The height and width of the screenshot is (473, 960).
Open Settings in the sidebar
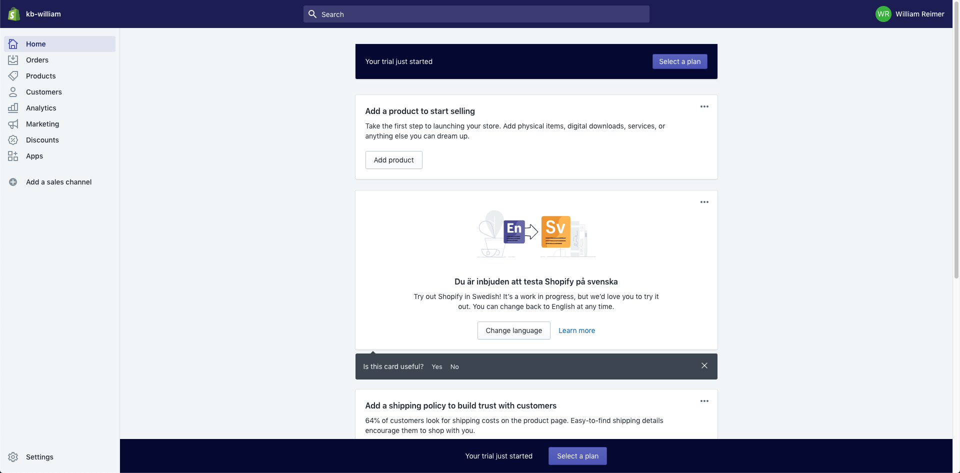pyautogui.click(x=59, y=457)
